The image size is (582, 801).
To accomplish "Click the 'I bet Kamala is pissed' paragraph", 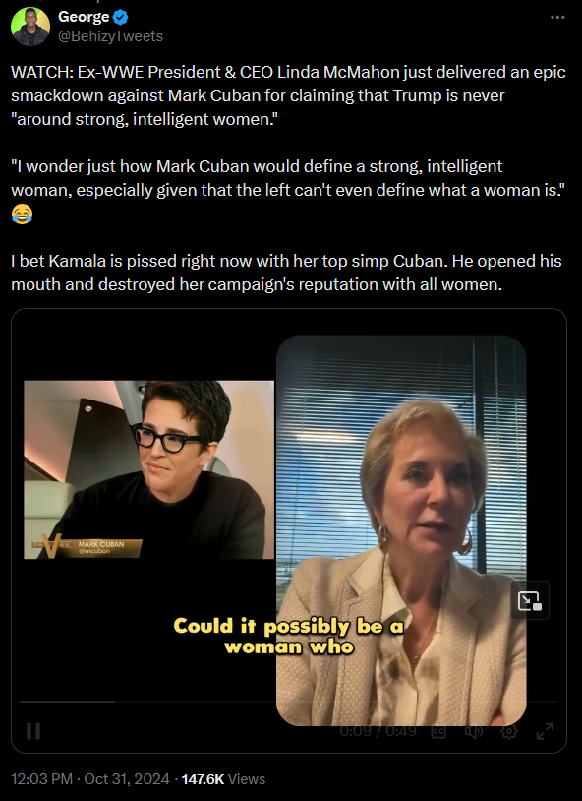I will click(286, 273).
